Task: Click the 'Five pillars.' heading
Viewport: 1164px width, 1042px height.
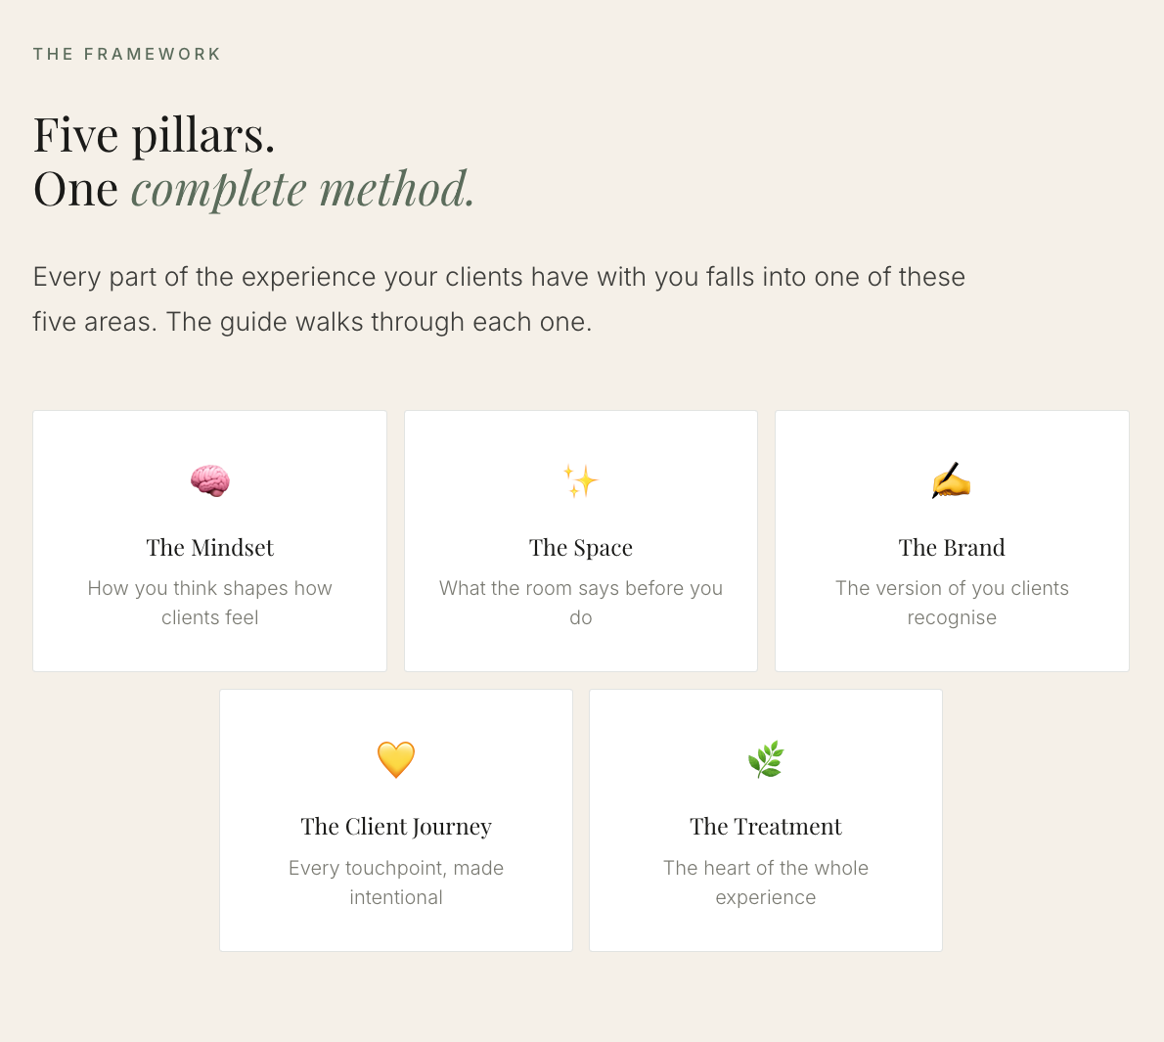Action: click(155, 136)
